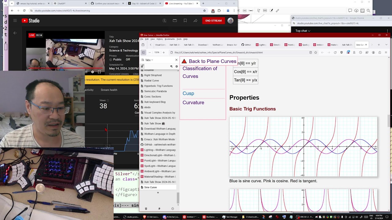392x220 pixels.
Task: Select Conic Sections in sidebar tab list
Action: 158,97
